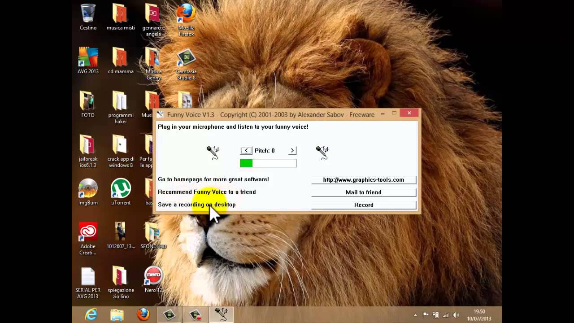Select the 'spiegazione zio lino' desktop folder
This screenshot has height=323, width=574.
(x=121, y=282)
